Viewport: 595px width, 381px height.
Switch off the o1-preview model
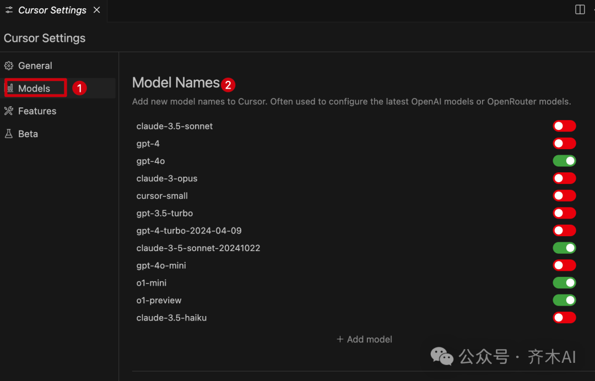564,300
